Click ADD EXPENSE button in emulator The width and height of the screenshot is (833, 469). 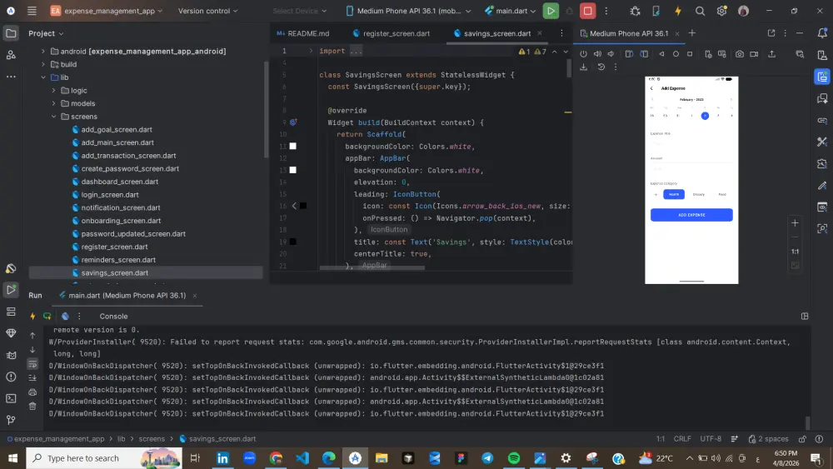[x=691, y=215]
